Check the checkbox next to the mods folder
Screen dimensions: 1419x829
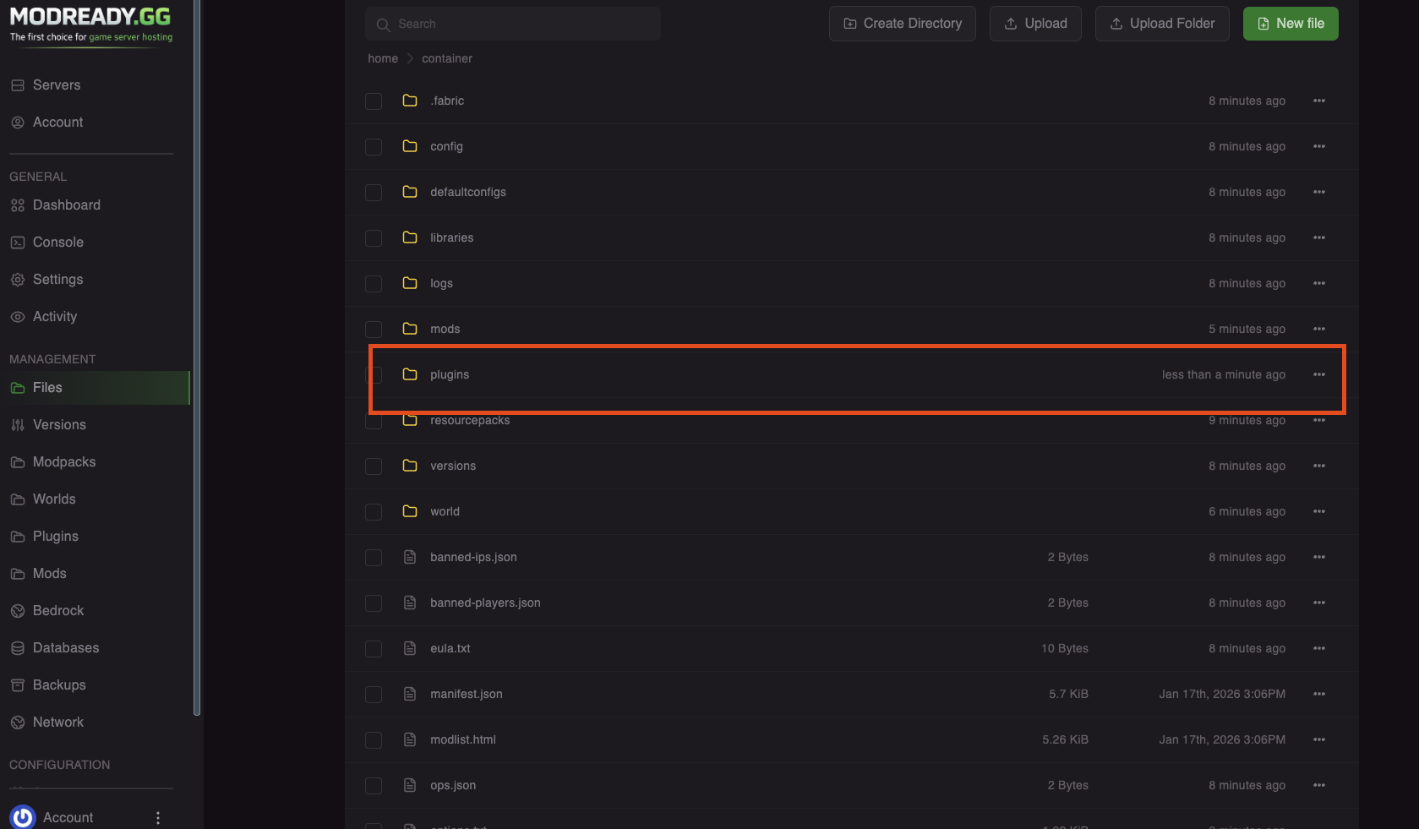click(x=373, y=329)
